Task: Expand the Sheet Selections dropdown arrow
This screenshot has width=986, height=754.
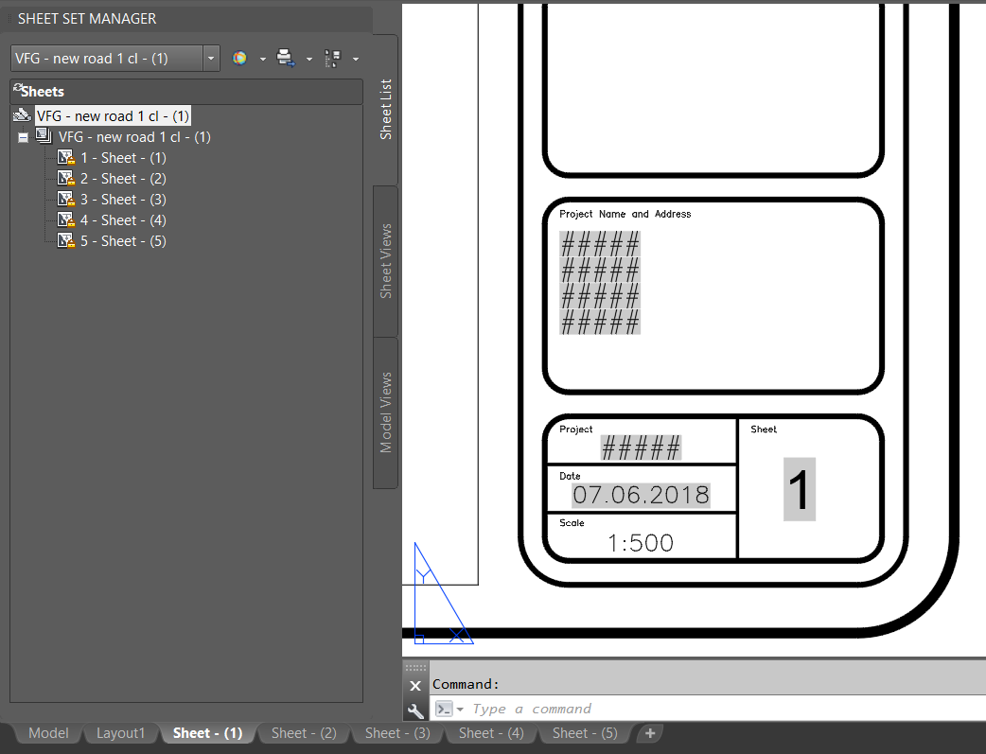Action: (263, 59)
